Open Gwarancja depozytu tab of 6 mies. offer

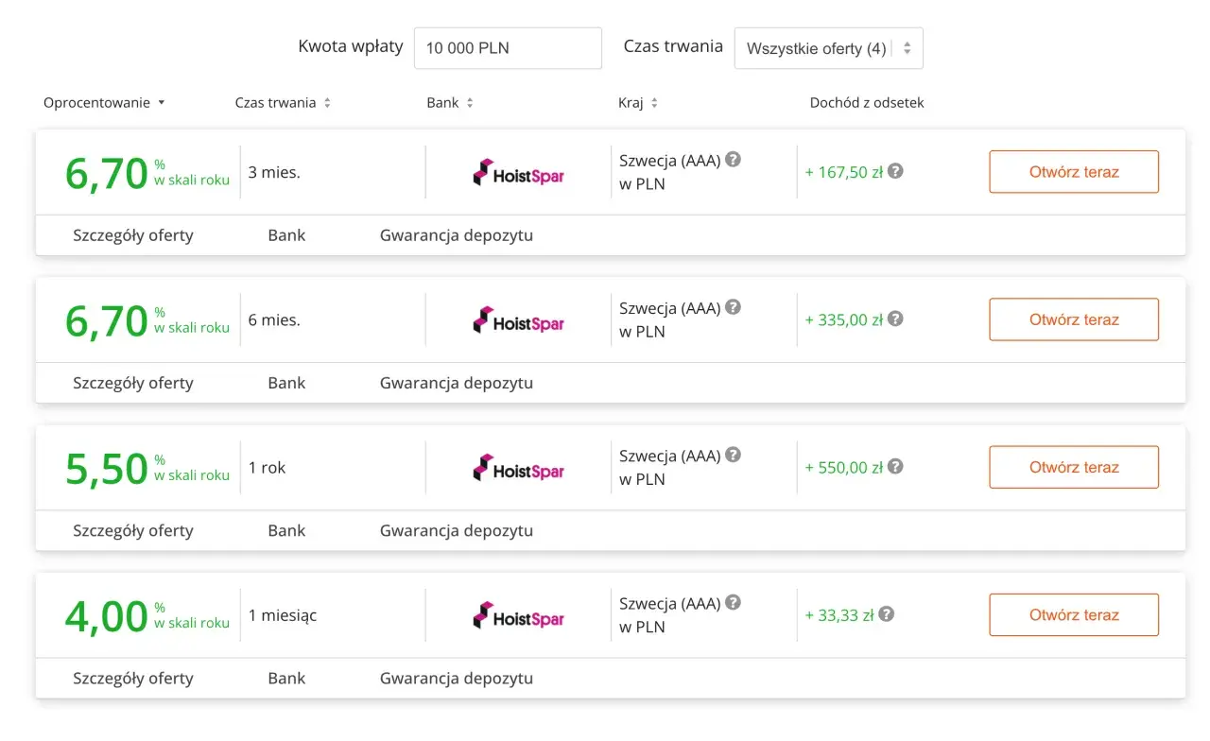click(x=457, y=383)
